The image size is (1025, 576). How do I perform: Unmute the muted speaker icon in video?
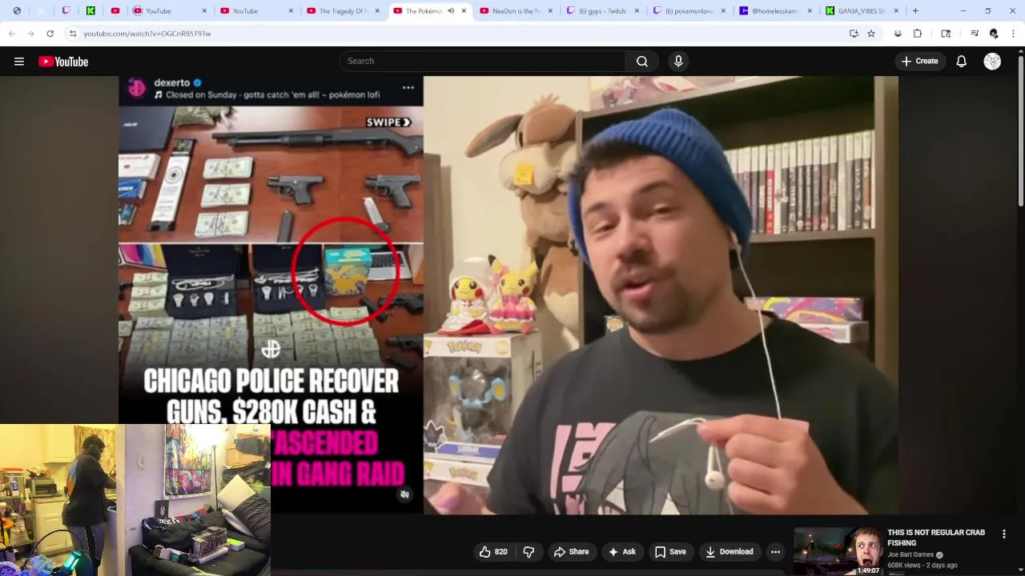404,494
